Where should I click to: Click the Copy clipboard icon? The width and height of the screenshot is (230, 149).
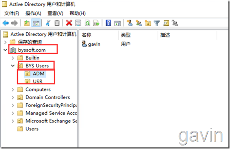coord(57,23)
